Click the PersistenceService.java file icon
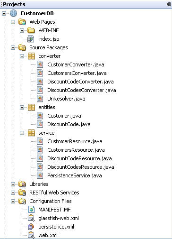 (x=40, y=175)
